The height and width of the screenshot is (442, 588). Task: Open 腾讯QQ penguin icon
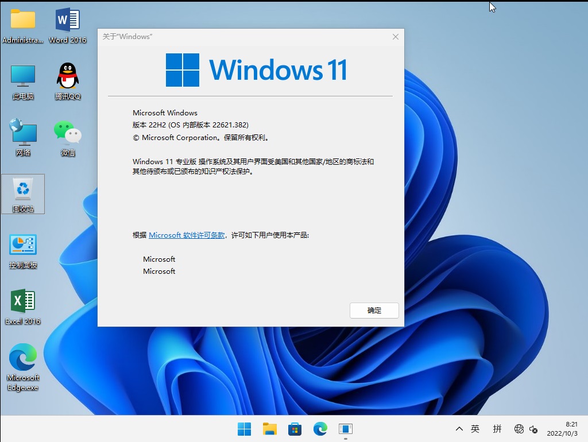(x=68, y=81)
